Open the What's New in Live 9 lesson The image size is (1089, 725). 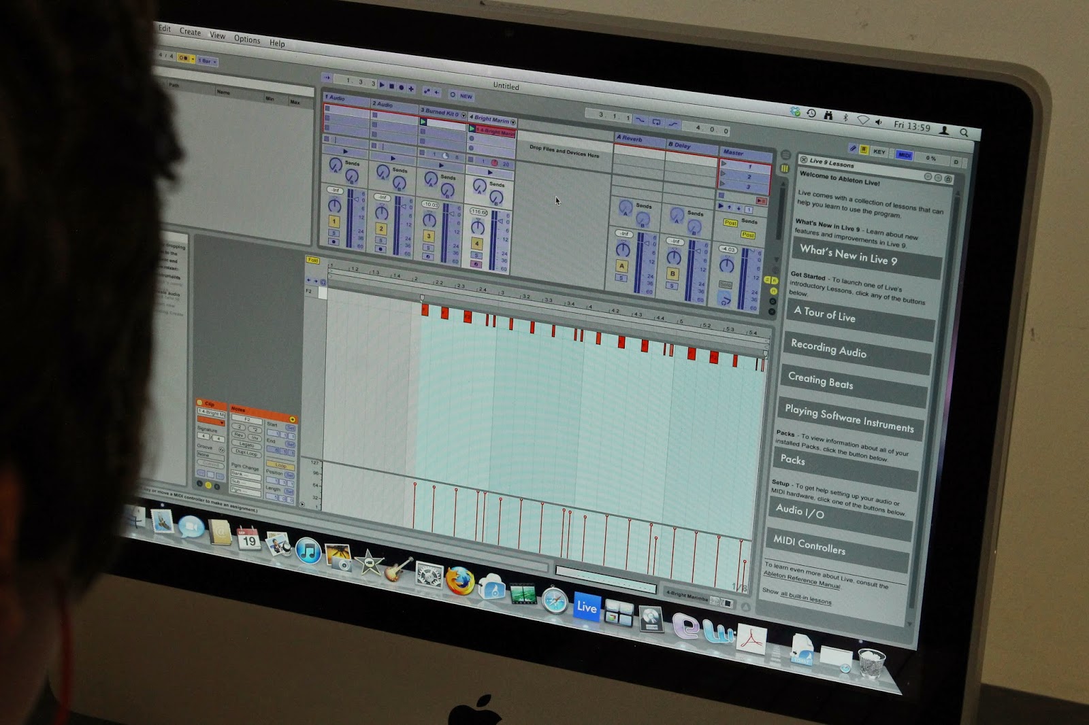pyautogui.click(x=867, y=256)
